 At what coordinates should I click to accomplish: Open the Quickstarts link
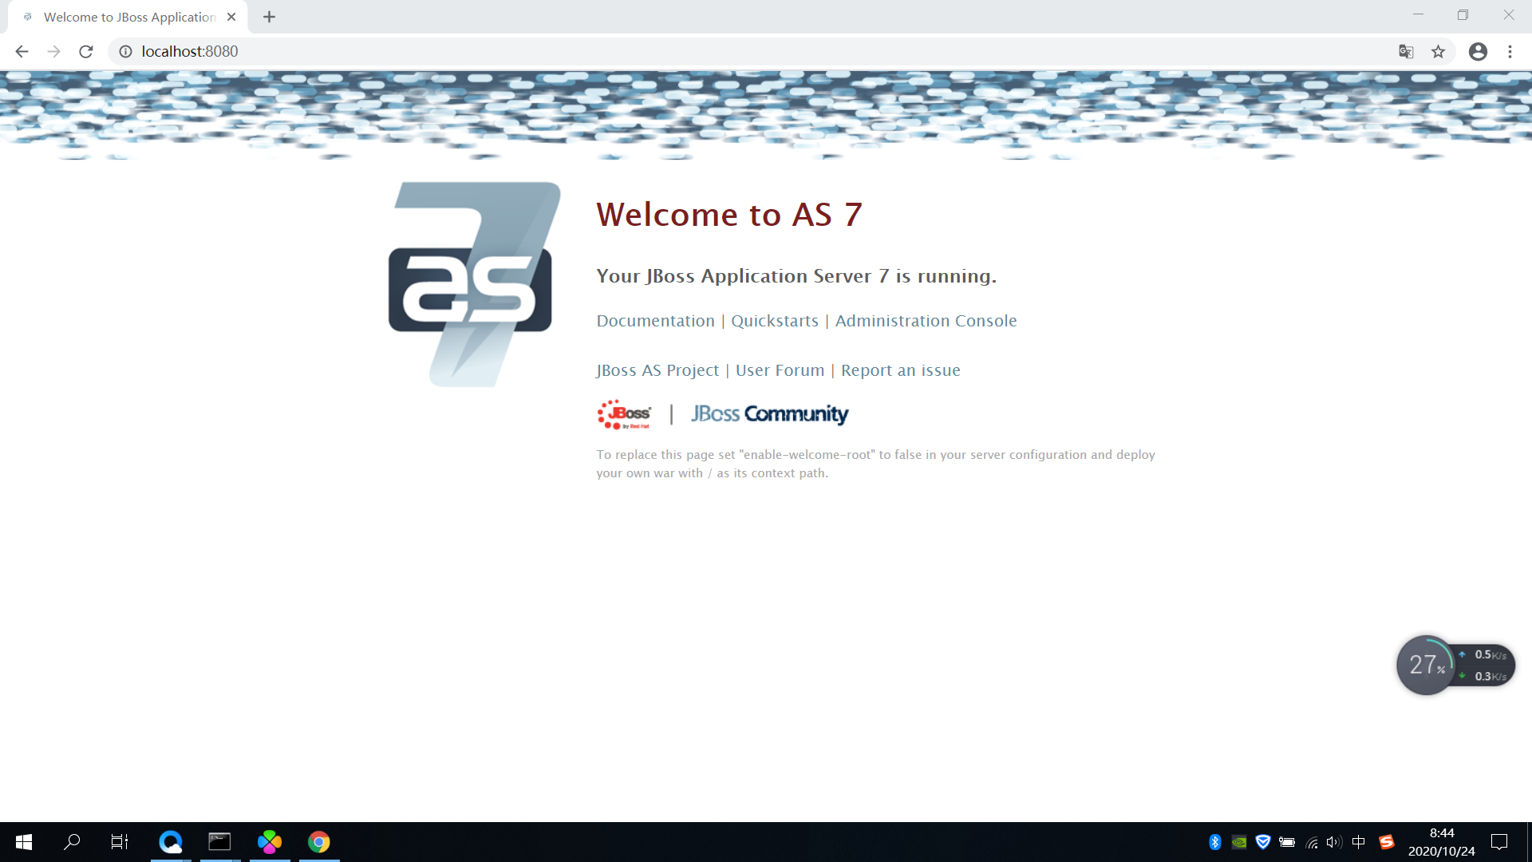pos(774,321)
